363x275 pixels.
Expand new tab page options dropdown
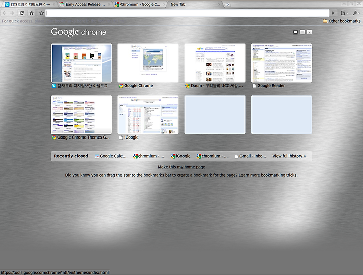(309, 32)
